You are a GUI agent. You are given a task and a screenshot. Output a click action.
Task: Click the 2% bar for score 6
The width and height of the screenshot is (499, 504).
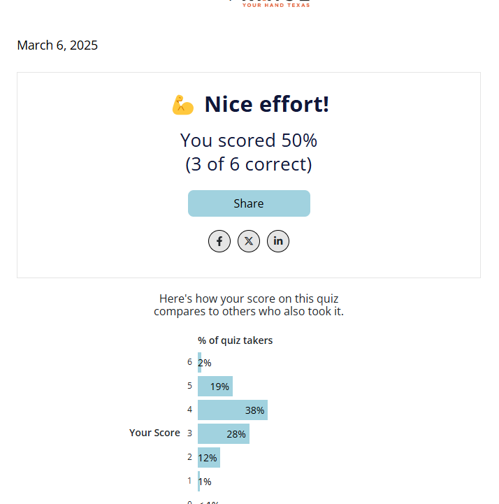pos(200,363)
